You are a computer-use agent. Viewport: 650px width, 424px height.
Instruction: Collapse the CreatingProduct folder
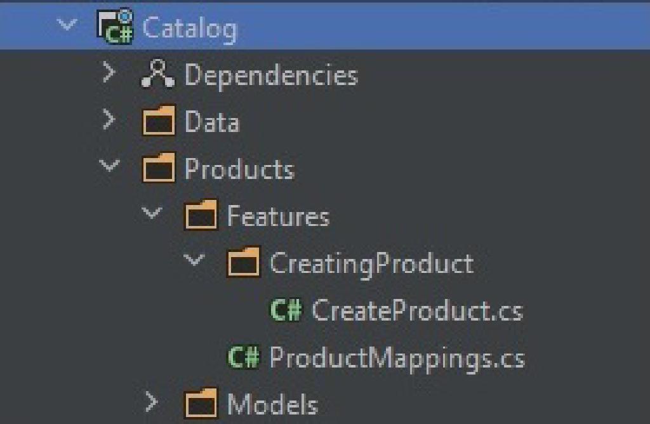[195, 261]
